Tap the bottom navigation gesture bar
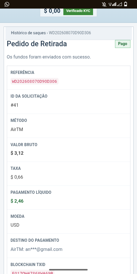This screenshot has width=137, height=274. [x=68, y=270]
